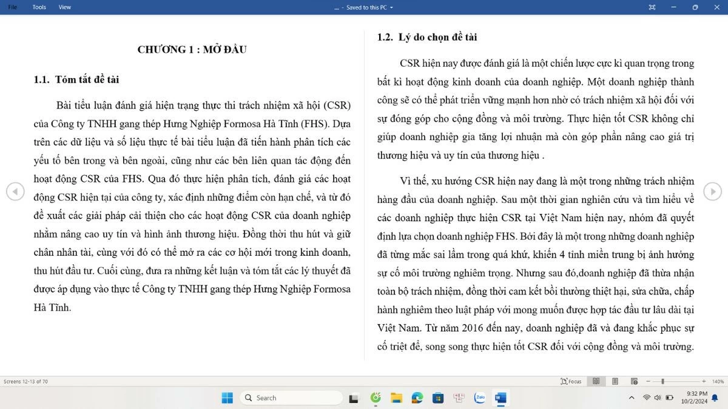Open the File menu

coord(13,7)
